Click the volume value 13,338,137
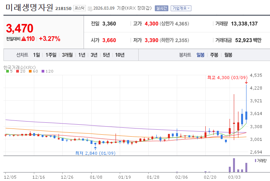 [244, 24]
